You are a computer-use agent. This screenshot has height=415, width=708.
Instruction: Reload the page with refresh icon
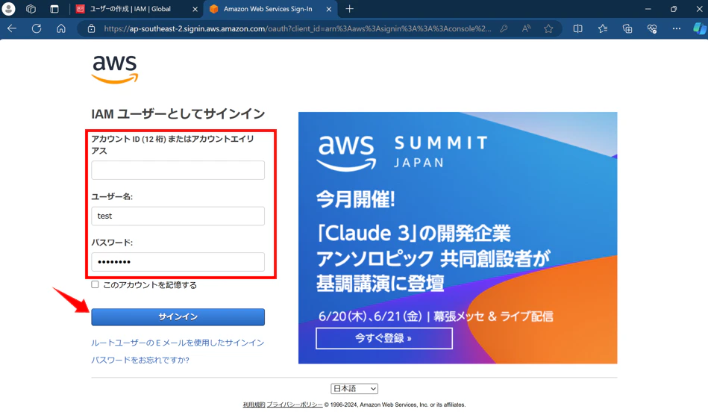(x=37, y=28)
